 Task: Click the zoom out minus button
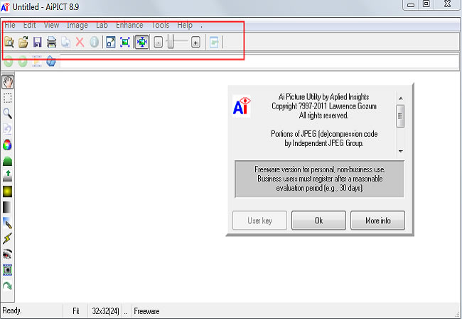[x=159, y=43]
